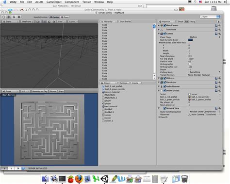Click the Create button in Project panel

136,83
